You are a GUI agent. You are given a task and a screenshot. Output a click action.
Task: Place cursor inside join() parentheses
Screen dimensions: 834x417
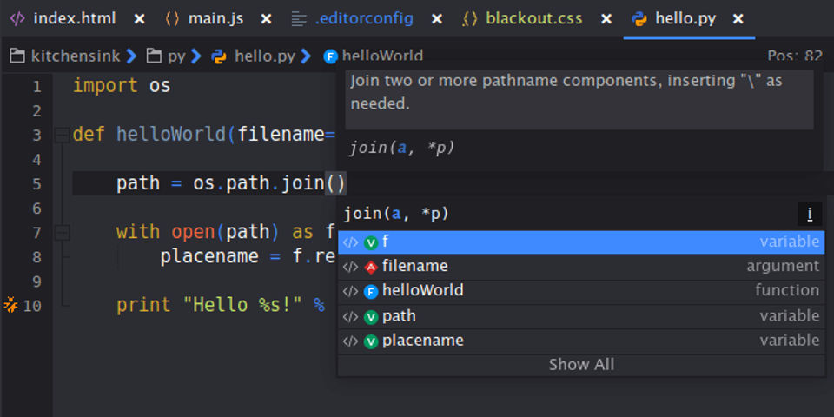[x=335, y=183]
